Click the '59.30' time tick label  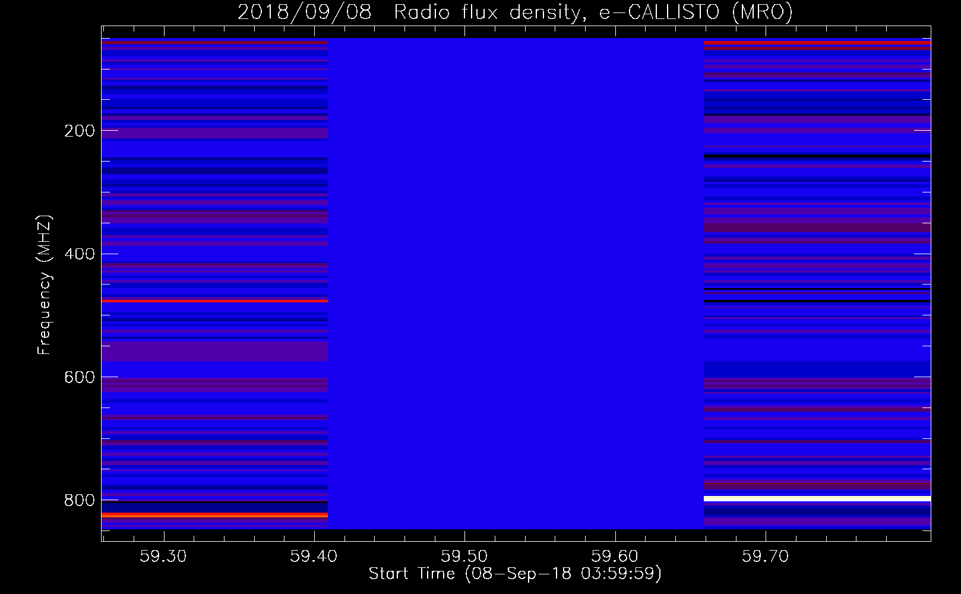(163, 556)
